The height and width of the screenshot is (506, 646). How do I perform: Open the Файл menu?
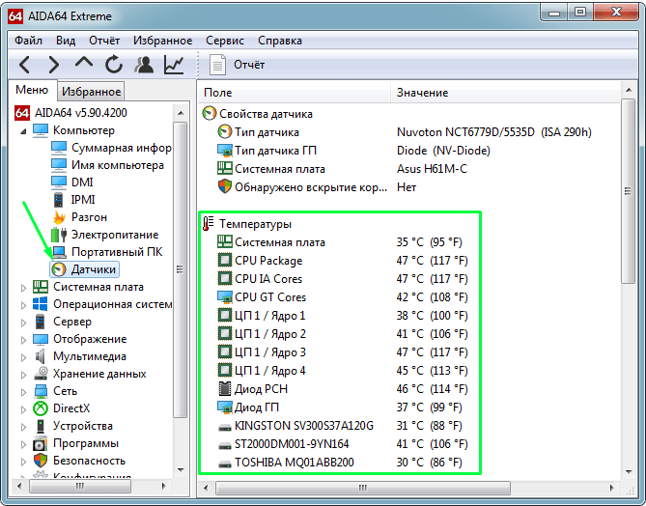pyautogui.click(x=28, y=41)
